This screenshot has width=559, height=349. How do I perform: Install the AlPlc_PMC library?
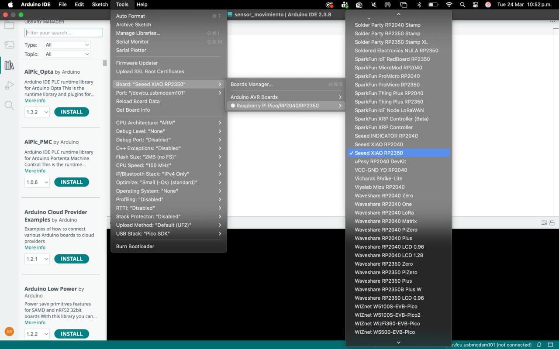72,182
